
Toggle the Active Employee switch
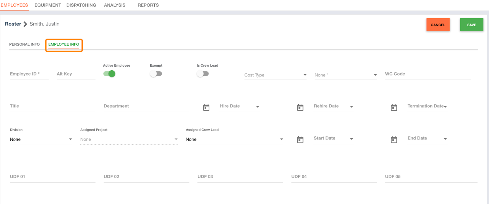pyautogui.click(x=109, y=74)
